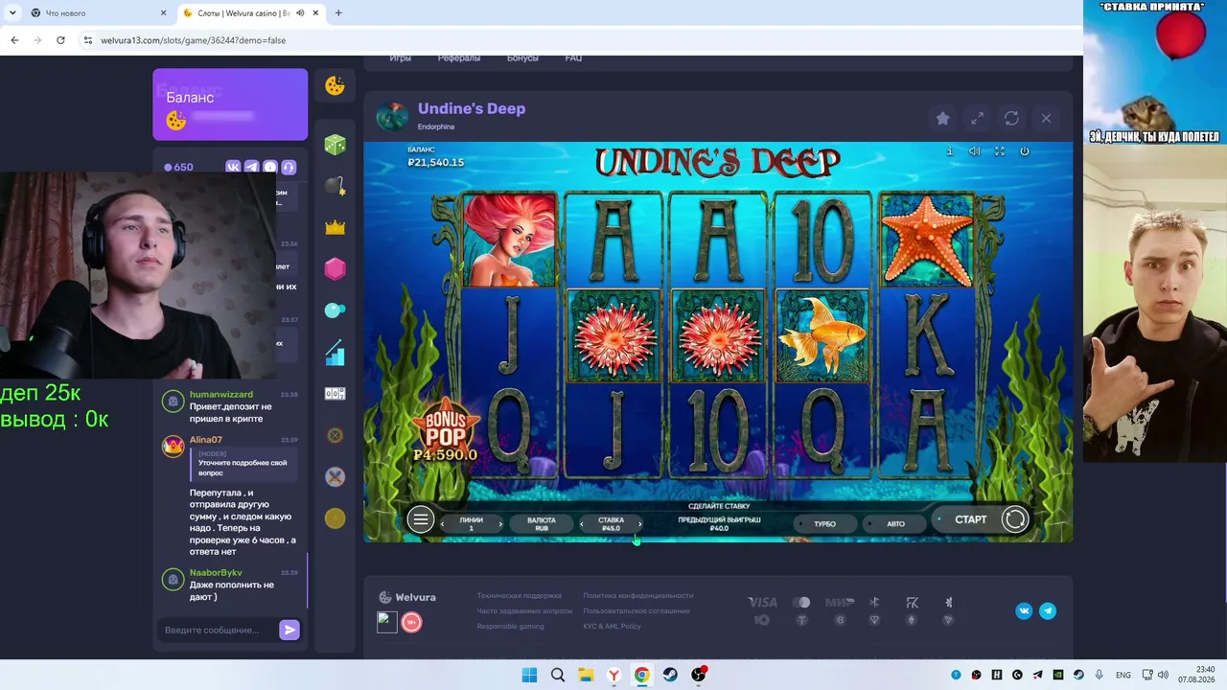Send the chat message with arrow button

[x=289, y=630]
